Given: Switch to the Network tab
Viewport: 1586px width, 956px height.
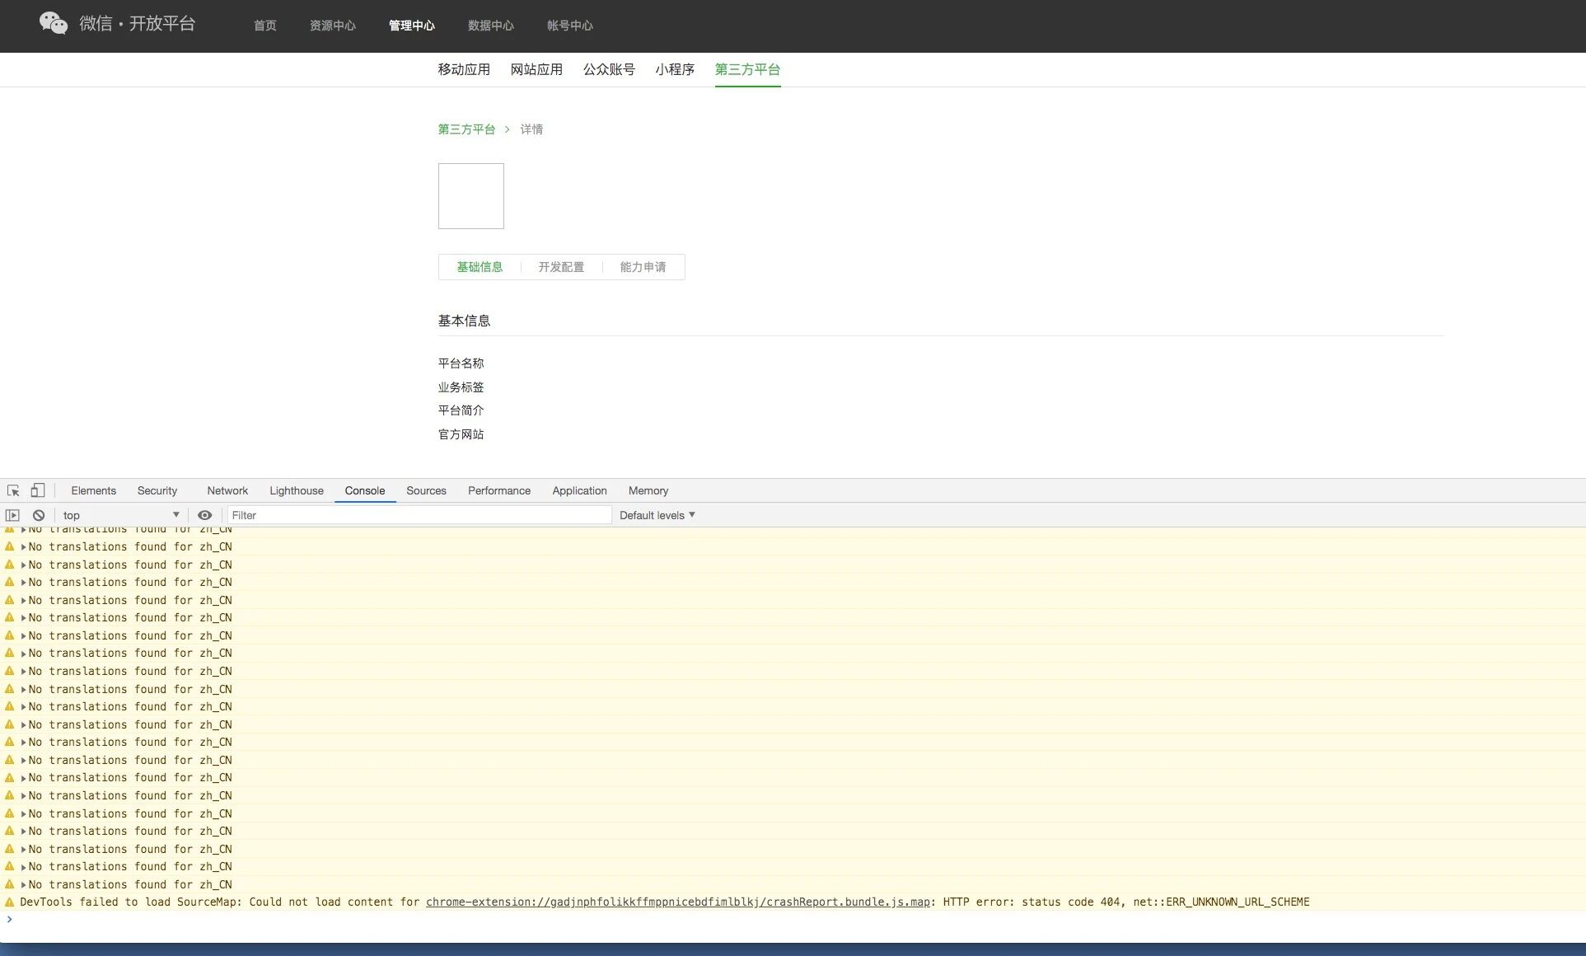Looking at the screenshot, I should [227, 490].
